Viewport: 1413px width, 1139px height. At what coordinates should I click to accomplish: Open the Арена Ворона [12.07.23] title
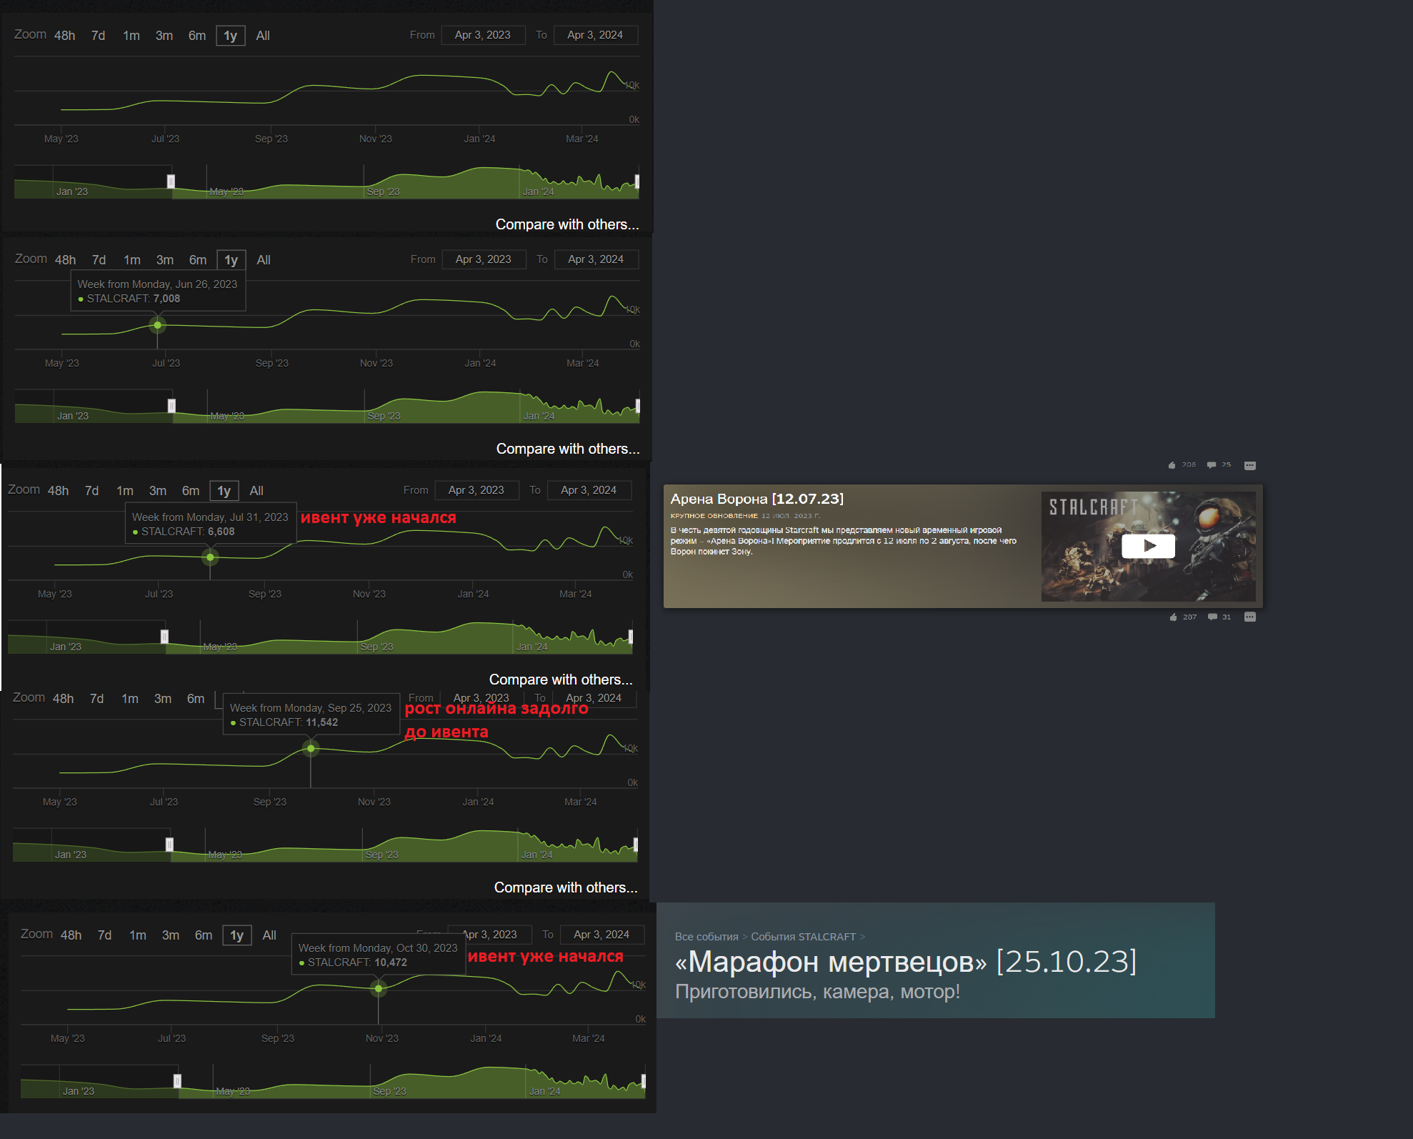[x=757, y=499]
